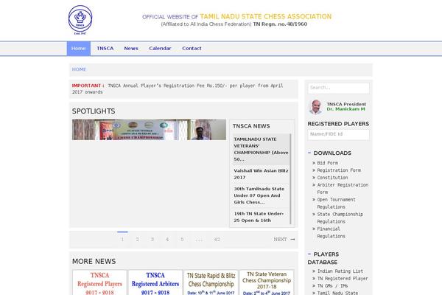Open TN State Veteran Chess Championship card

(267, 282)
